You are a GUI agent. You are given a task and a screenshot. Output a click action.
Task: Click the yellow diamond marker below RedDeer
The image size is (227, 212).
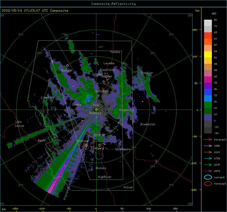pyautogui.click(x=104, y=82)
